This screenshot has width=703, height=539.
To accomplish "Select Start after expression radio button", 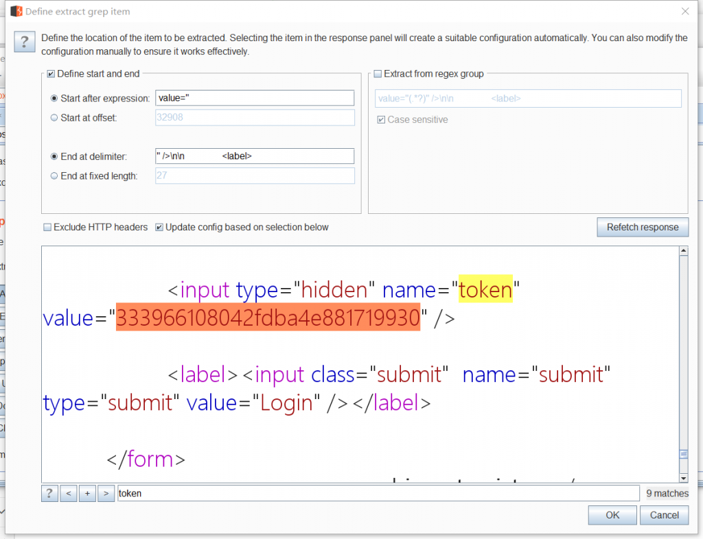I will click(55, 99).
